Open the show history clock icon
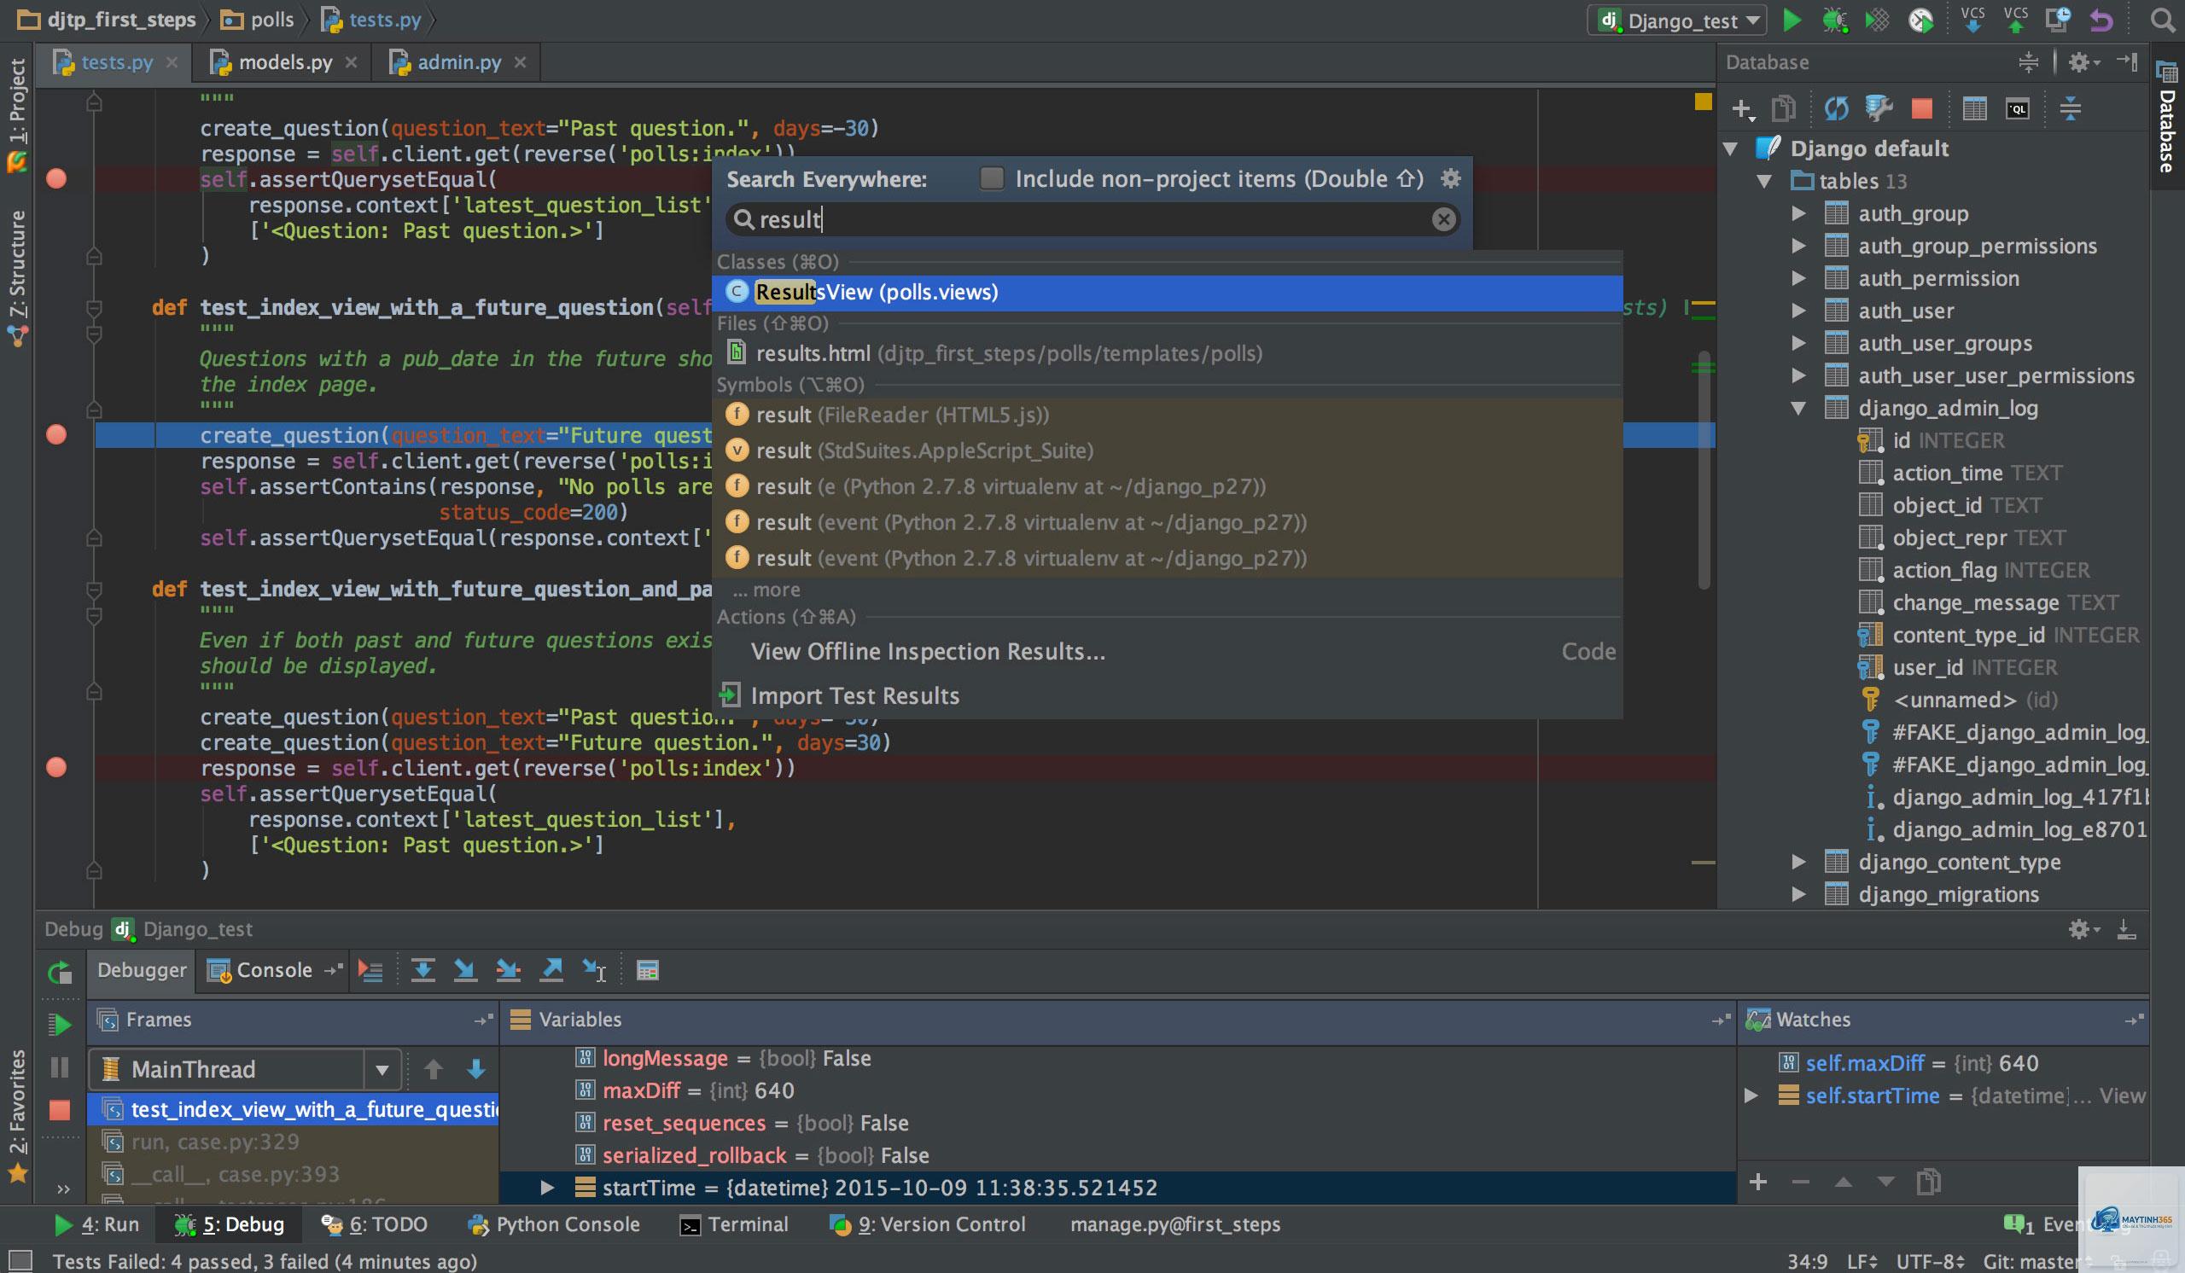This screenshot has width=2185, height=1273. 2058,20
